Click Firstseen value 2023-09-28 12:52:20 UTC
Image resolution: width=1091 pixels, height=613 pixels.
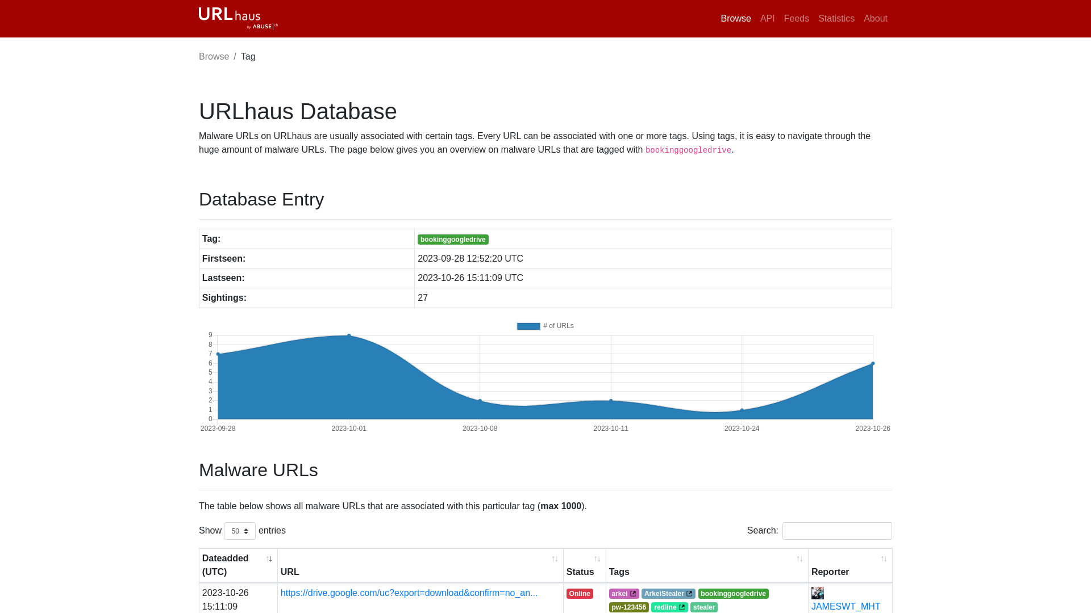point(470,259)
